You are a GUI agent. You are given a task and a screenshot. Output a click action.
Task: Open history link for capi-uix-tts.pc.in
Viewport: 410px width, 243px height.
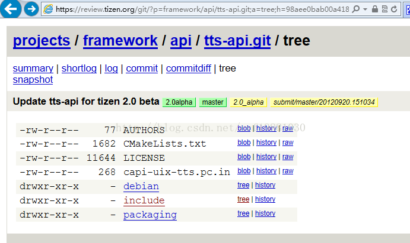coord(266,171)
